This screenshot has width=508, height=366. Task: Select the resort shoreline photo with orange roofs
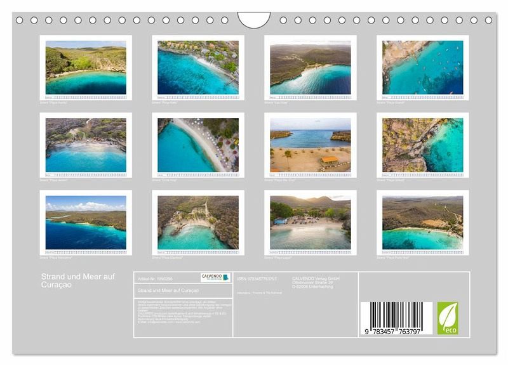[x=198, y=67]
